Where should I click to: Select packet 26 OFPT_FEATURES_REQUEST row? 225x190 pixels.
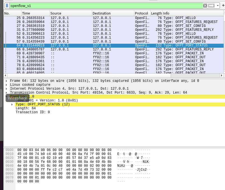tap(114, 22)
